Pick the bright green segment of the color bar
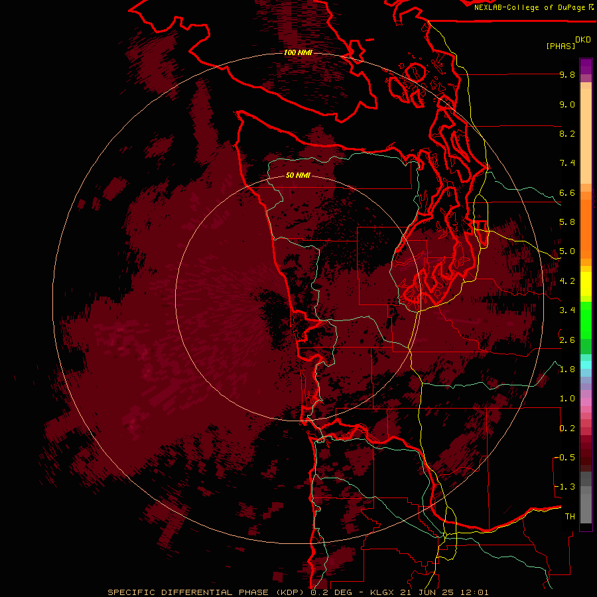The height and width of the screenshot is (597, 597). pyautogui.click(x=586, y=320)
